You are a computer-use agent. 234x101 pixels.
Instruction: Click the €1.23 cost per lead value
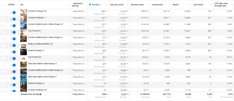(123, 24)
